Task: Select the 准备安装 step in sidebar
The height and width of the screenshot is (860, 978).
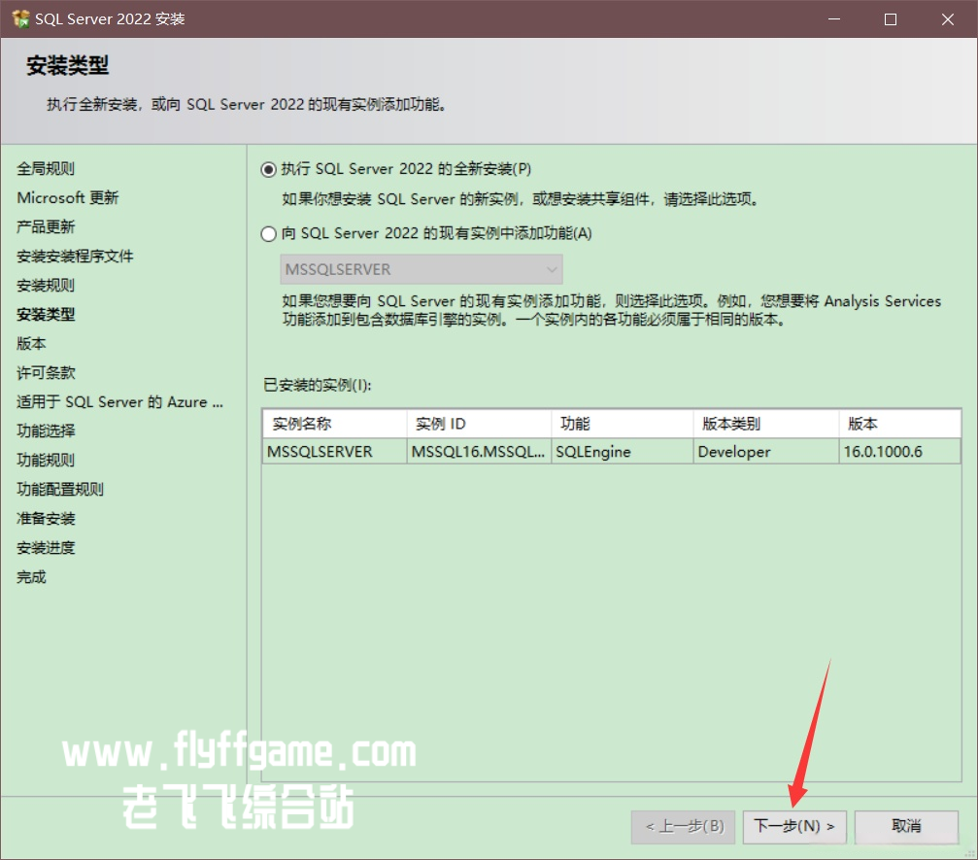Action: point(46,519)
